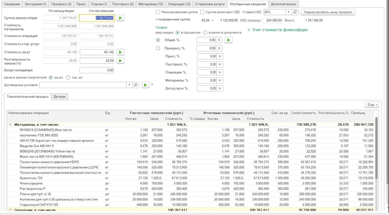
Task: Toggle Сумма включает НДС checkbox
Action: (x=202, y=12)
